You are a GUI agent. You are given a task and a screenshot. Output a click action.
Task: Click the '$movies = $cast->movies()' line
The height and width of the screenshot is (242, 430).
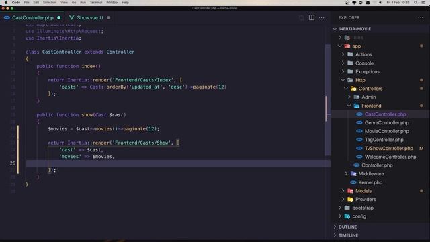coord(103,128)
